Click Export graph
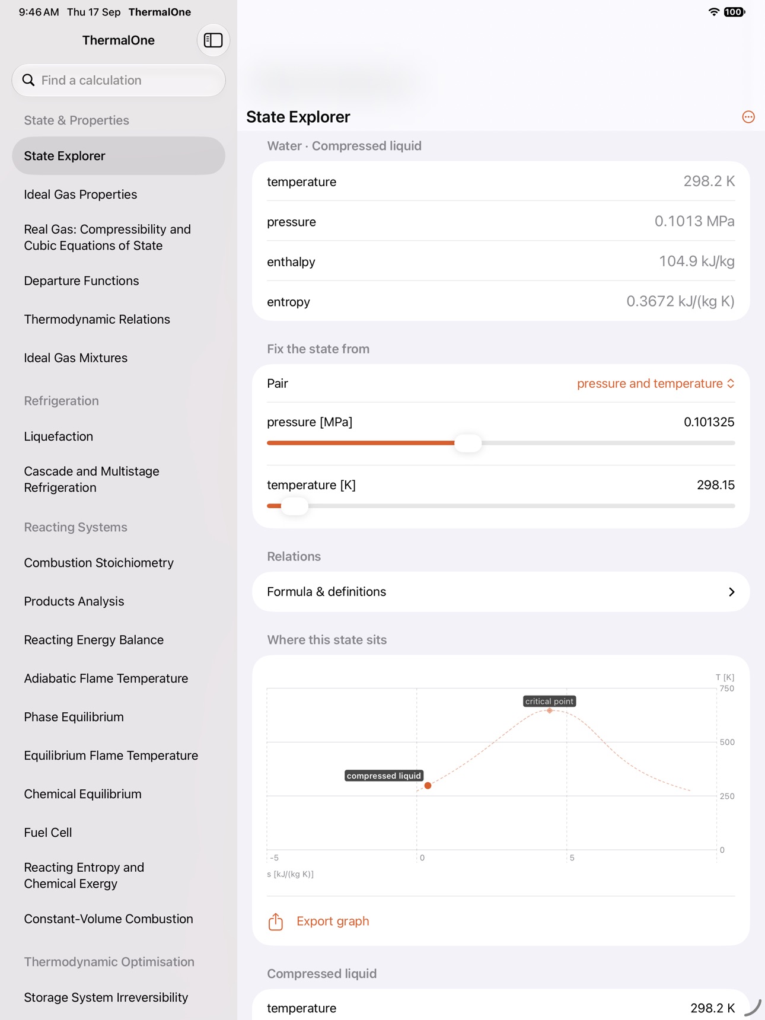The width and height of the screenshot is (765, 1020). (333, 921)
